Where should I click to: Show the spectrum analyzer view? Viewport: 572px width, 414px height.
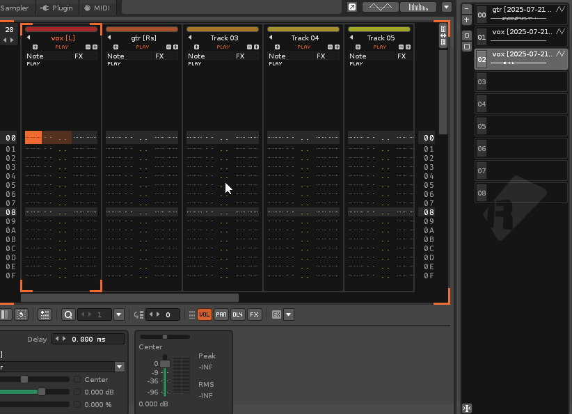tap(418, 7)
